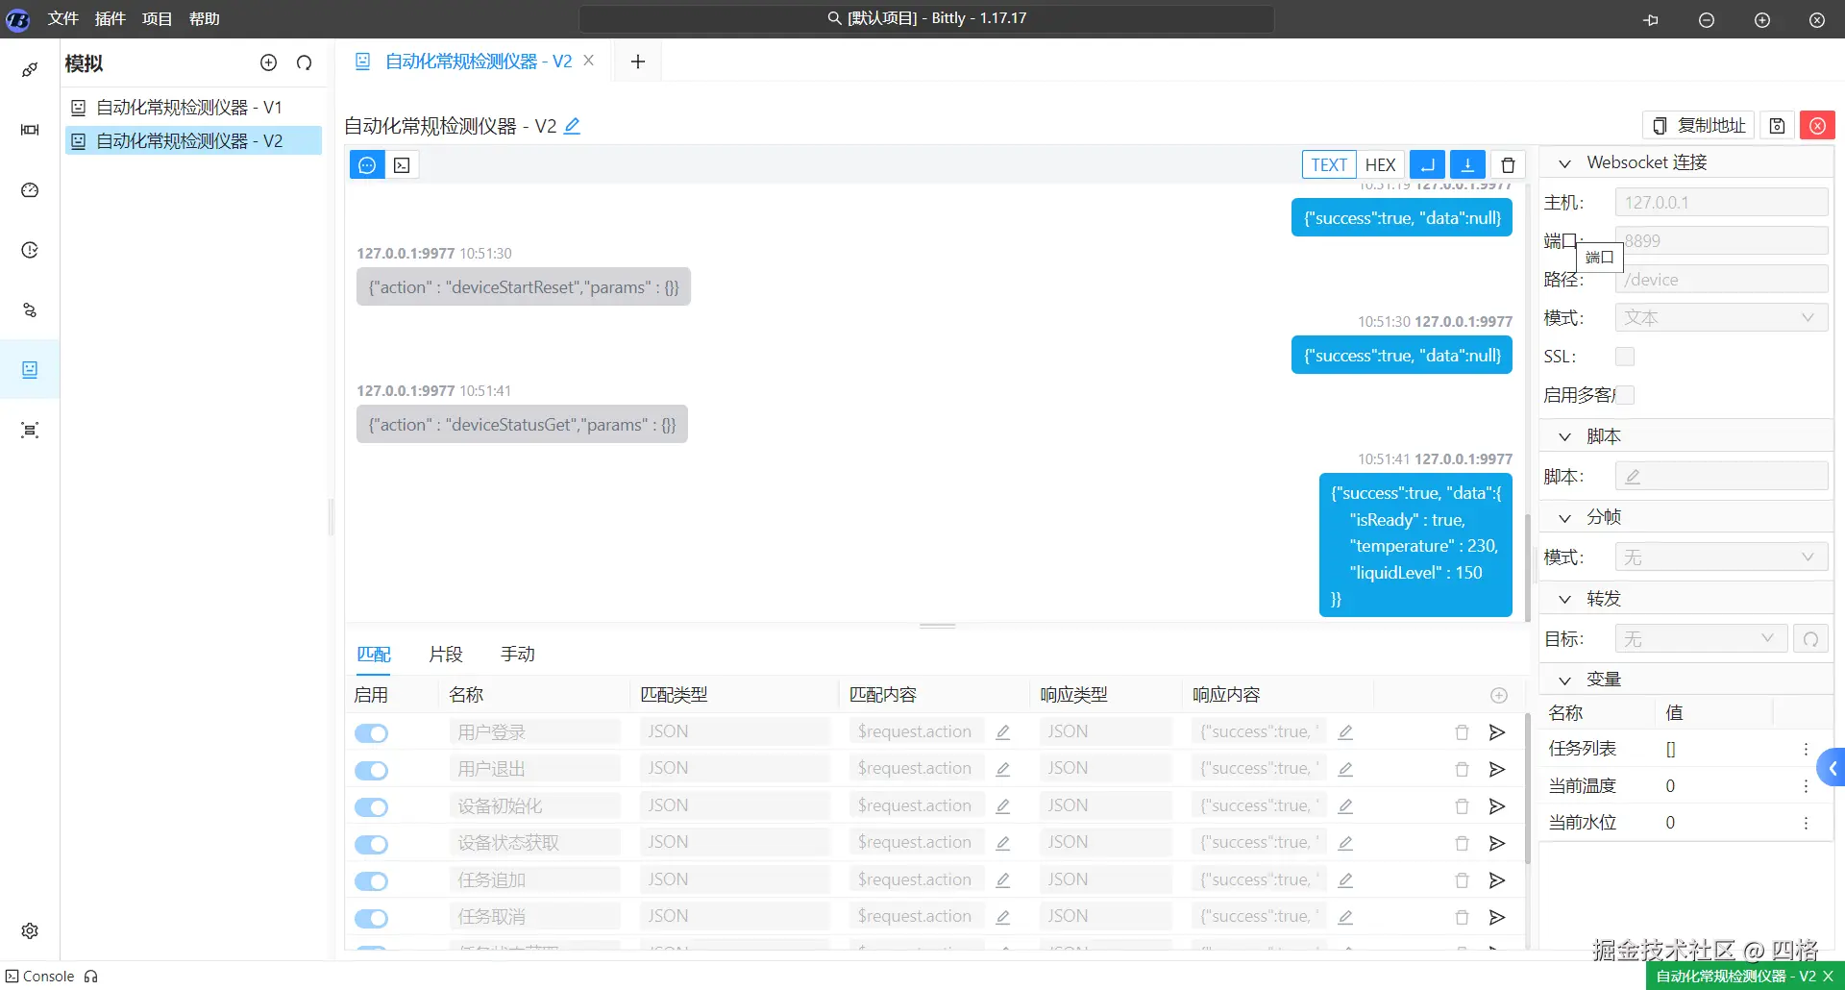Delete the 用户退出 rule
The height and width of the screenshot is (990, 1845).
(x=1462, y=770)
